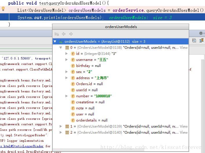Click the set-as-top folder icon in the popup toolbar
The image size is (205, 153).
point(57,34)
